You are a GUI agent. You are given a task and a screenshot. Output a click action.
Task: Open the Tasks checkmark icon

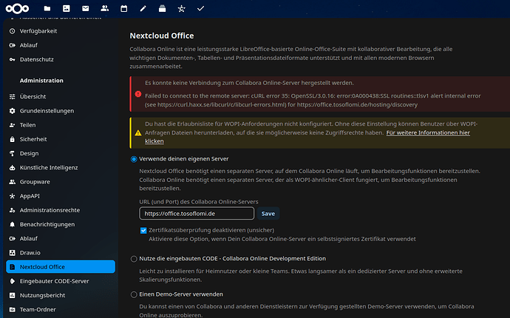click(201, 8)
